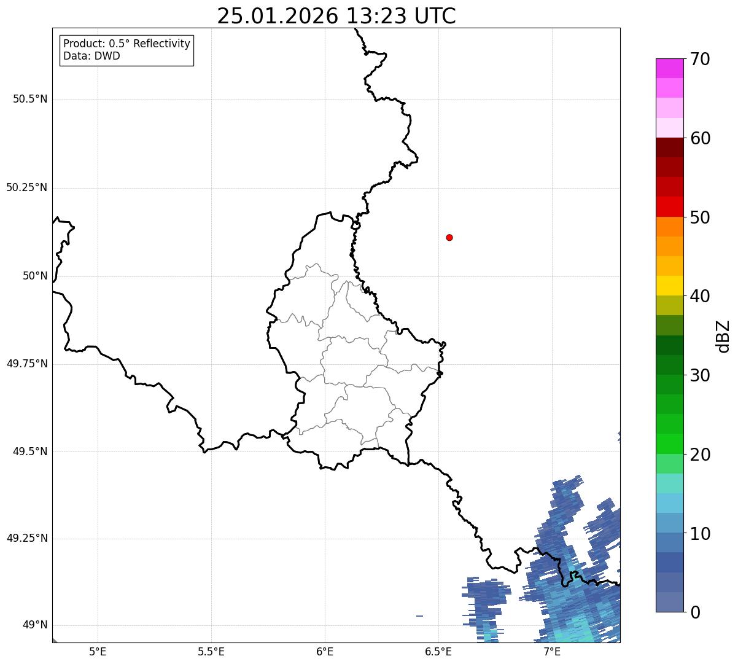Image resolution: width=738 pixels, height=664 pixels.
Task: Click the 50.5°N latitude label
Action: (30, 99)
